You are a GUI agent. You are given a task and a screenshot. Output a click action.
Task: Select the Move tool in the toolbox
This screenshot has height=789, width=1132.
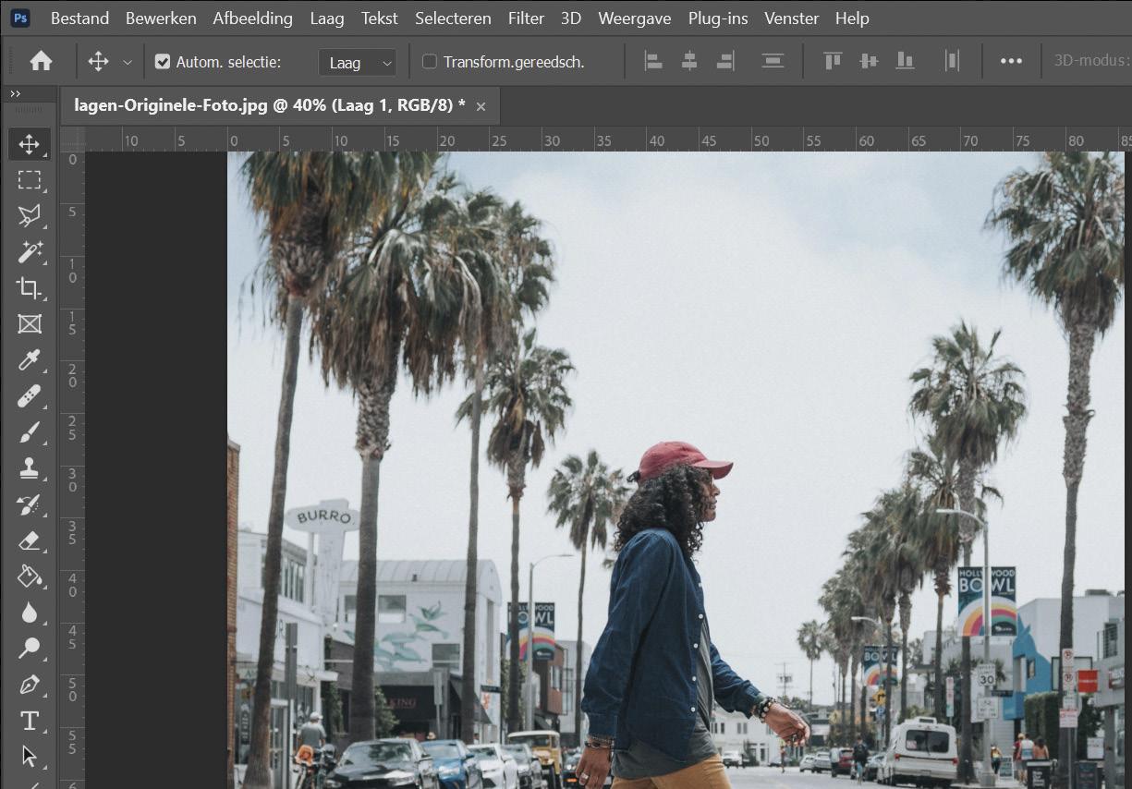30,144
